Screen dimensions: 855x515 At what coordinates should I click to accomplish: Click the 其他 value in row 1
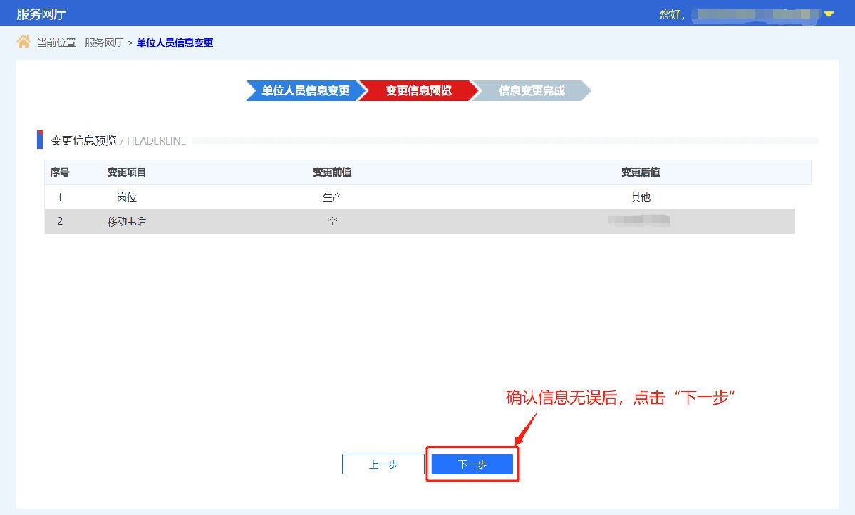641,197
